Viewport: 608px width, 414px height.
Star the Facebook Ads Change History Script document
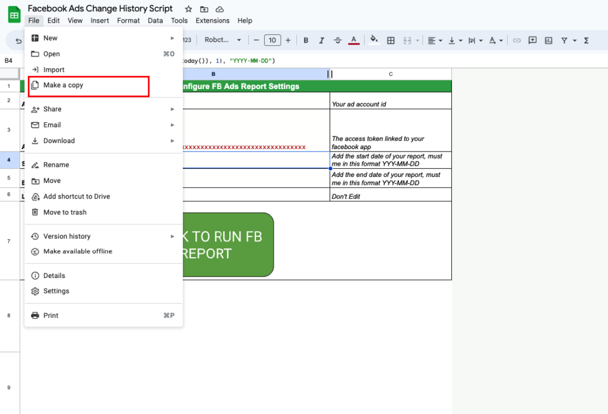pyautogui.click(x=188, y=9)
